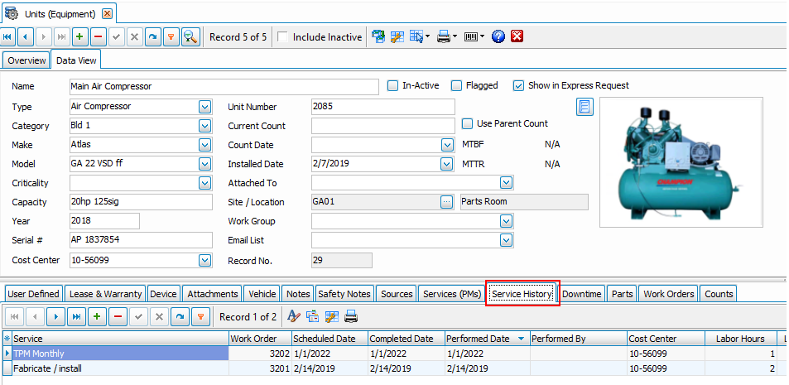Open the filter in top toolbar
The width and height of the screenshot is (789, 385).
[x=171, y=36]
